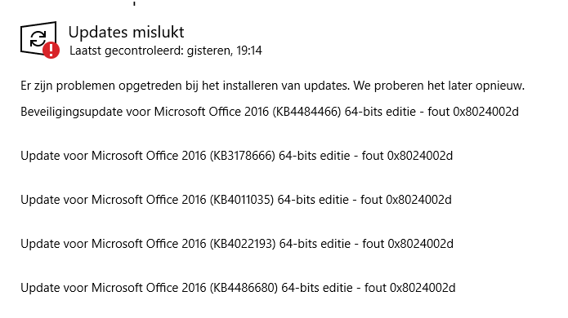
Task: Click "We proberen het later opnieuw" sentence
Action: 439,86
